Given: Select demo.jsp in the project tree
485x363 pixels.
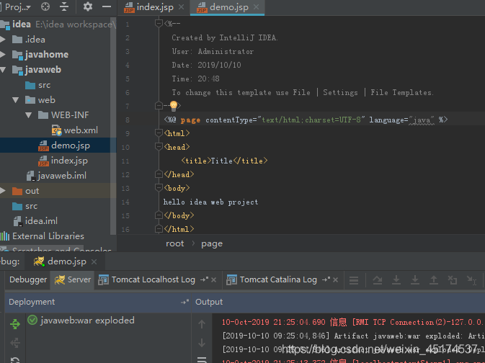Looking at the screenshot, I should pyautogui.click(x=64, y=145).
